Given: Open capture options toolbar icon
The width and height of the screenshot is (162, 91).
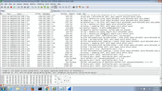Looking at the screenshot, I should (x=5, y=7).
